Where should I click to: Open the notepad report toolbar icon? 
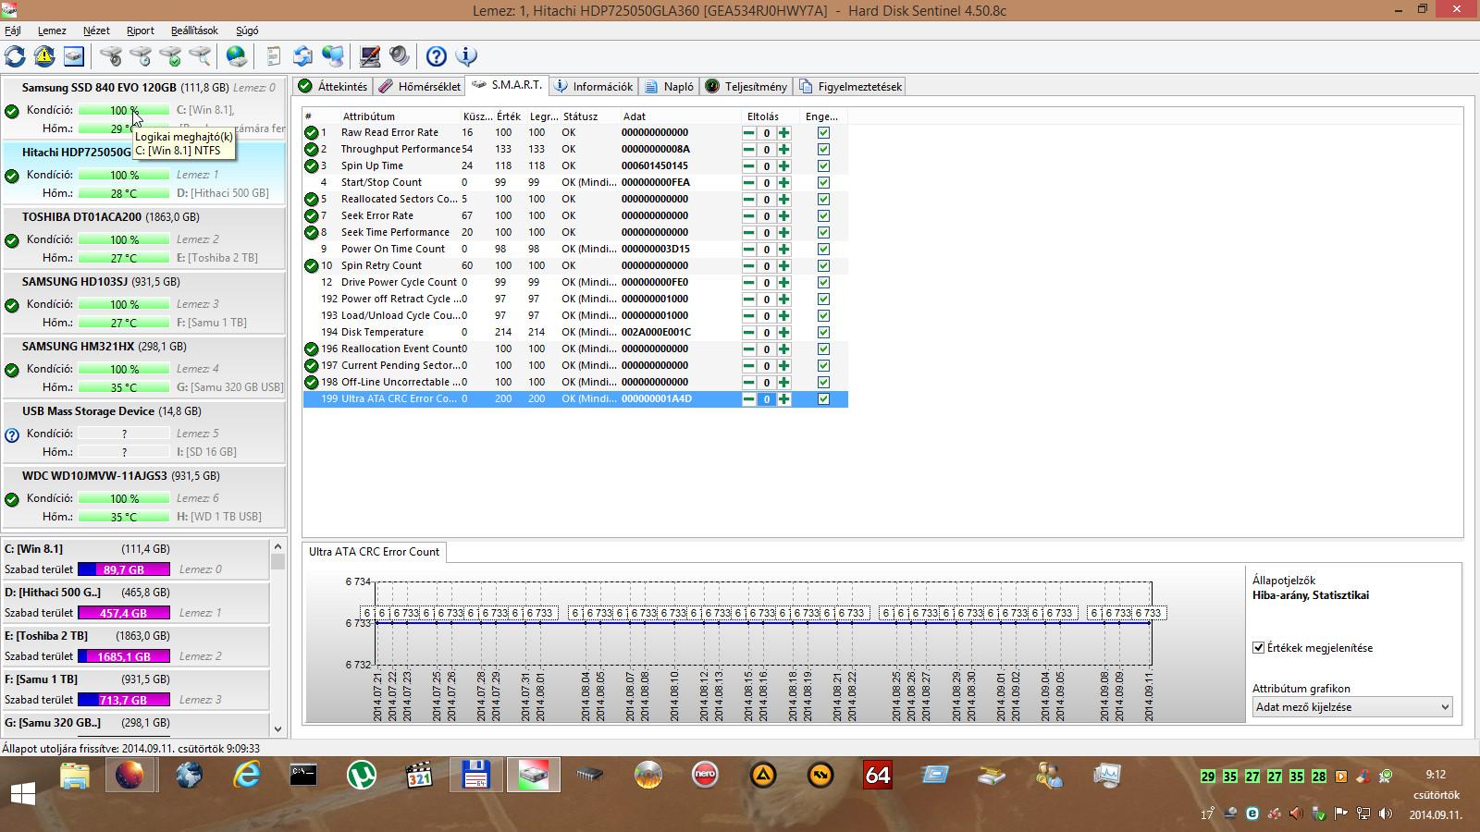(273, 56)
